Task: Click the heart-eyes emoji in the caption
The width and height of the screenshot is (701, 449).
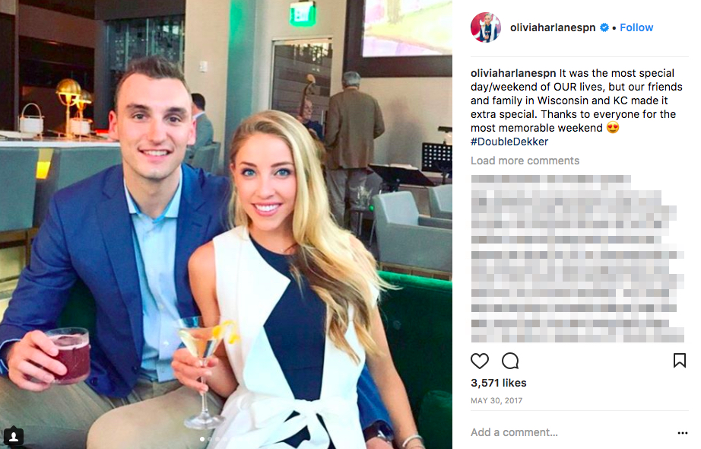Action: [613, 128]
